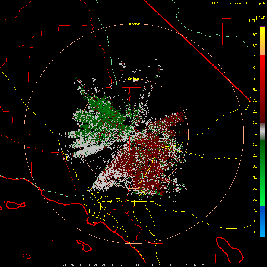This screenshot has width=267, height=267.
Task: Click the -50 value on the color scale
Action: pos(254,188)
